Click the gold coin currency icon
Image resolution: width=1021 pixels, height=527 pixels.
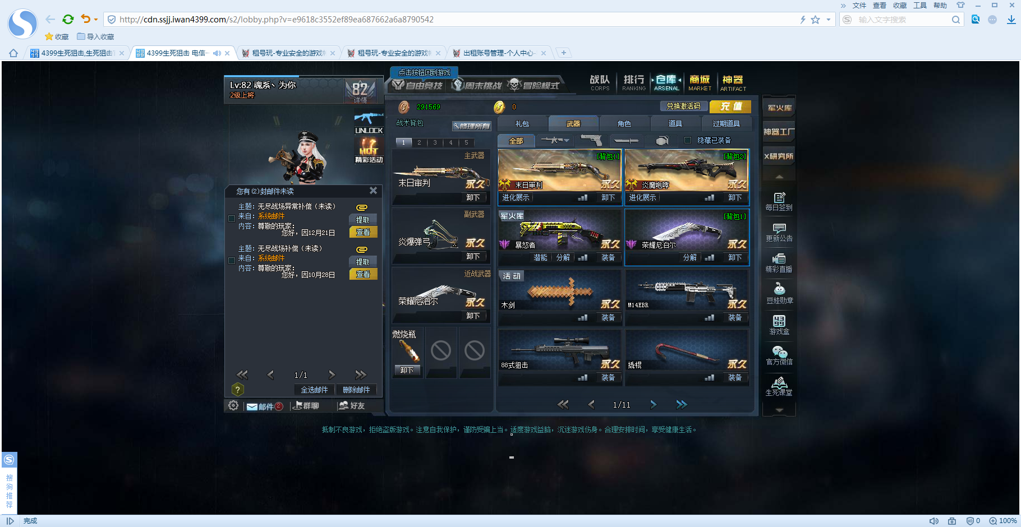499,107
